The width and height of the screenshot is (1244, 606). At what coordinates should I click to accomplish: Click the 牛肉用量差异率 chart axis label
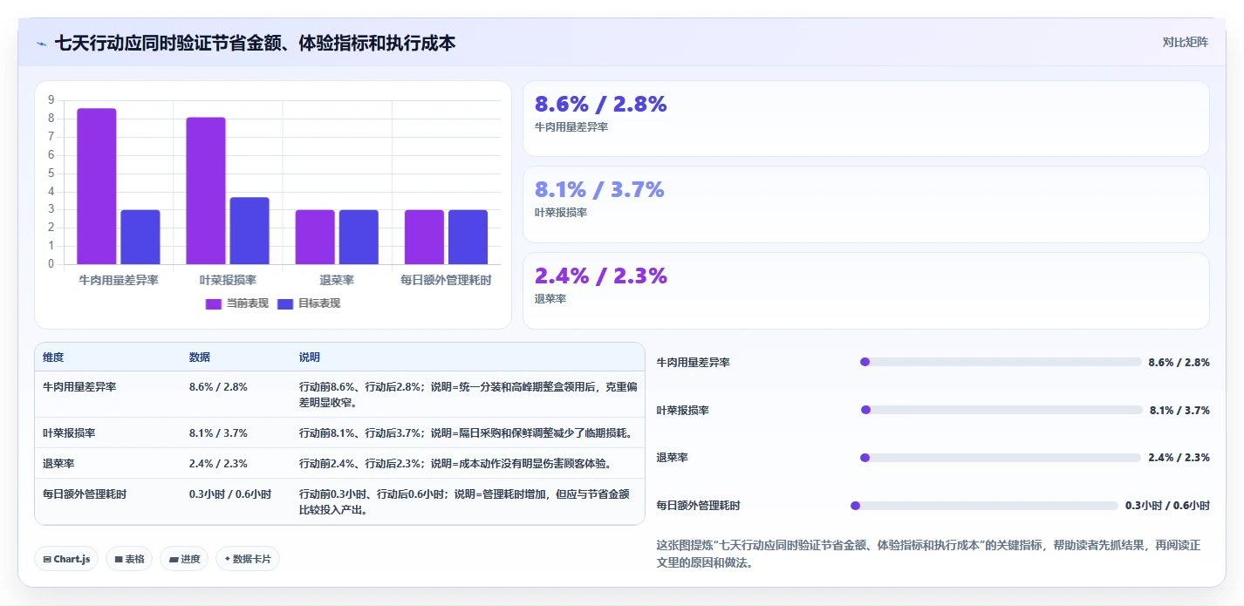(x=119, y=280)
